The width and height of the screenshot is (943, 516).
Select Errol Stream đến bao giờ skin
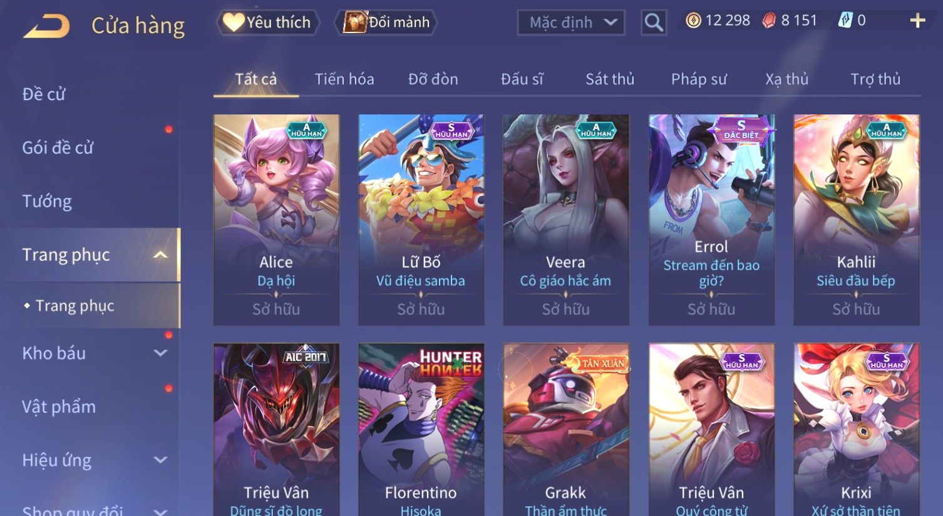(711, 220)
